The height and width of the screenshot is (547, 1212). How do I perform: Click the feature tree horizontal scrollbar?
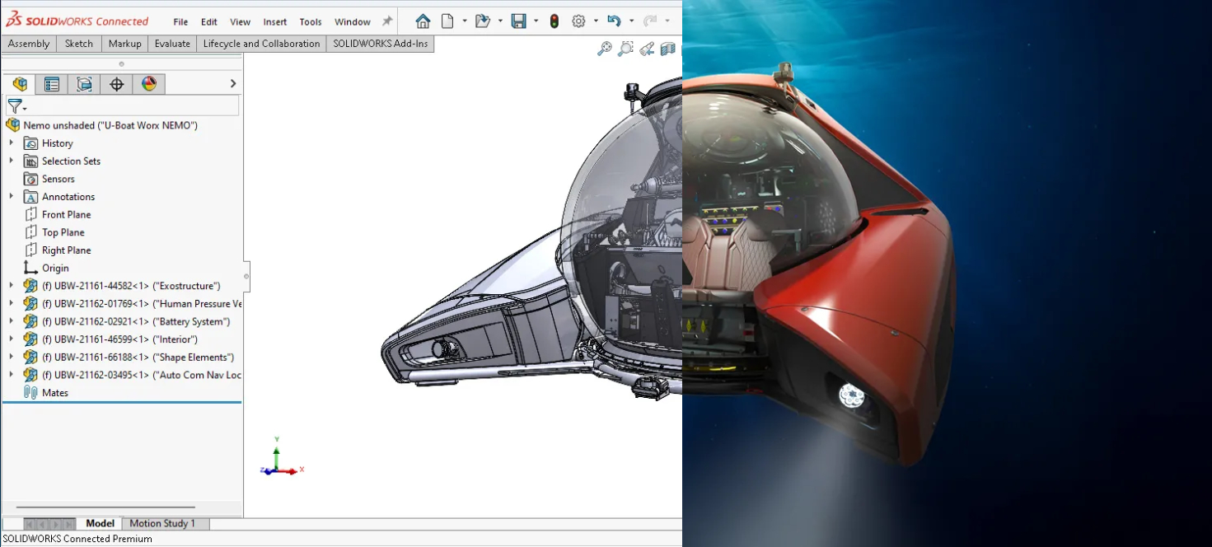point(105,507)
